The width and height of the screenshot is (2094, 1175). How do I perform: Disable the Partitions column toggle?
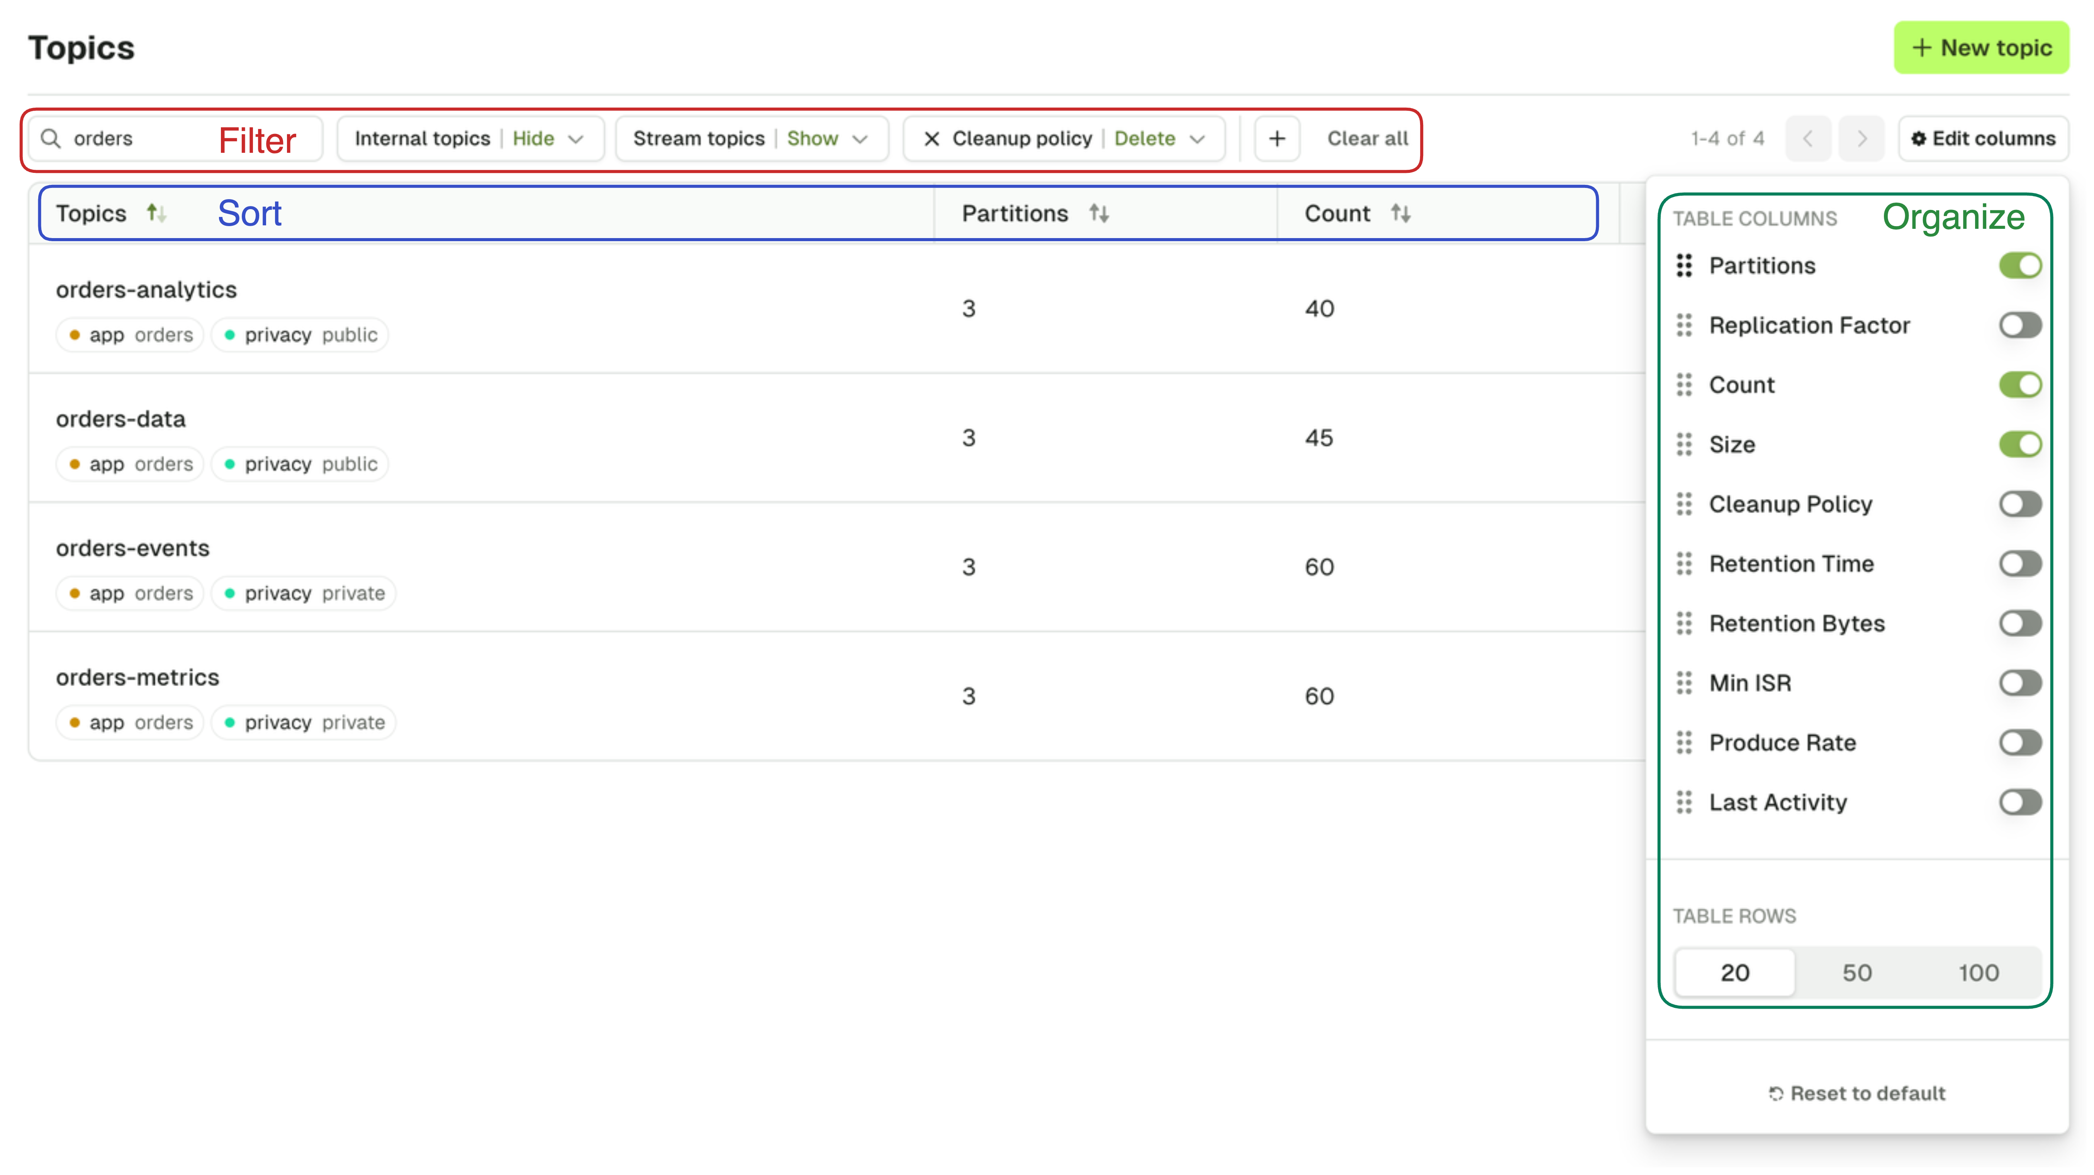pos(2020,265)
